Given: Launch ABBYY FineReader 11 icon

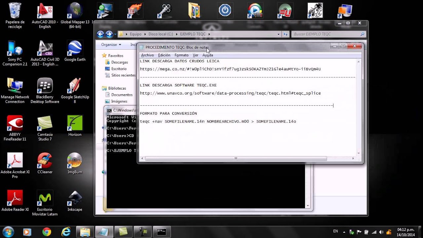Looking at the screenshot, I should 15,128.
